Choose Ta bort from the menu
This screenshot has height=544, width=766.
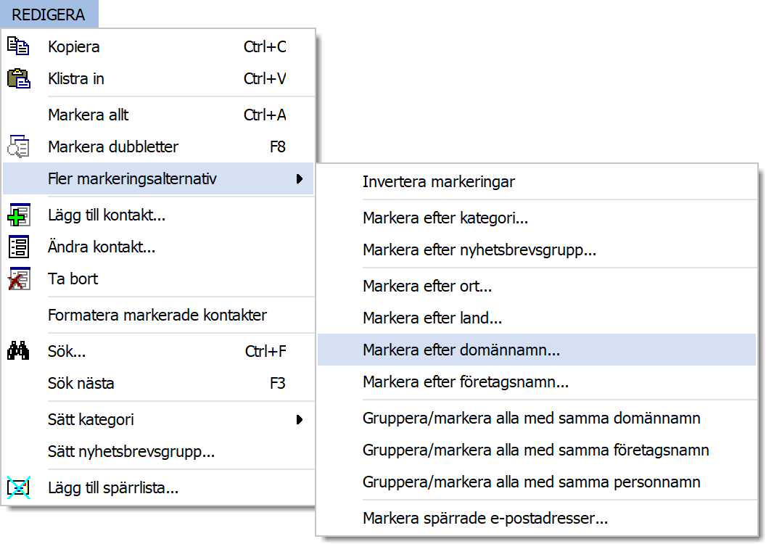coord(158,279)
